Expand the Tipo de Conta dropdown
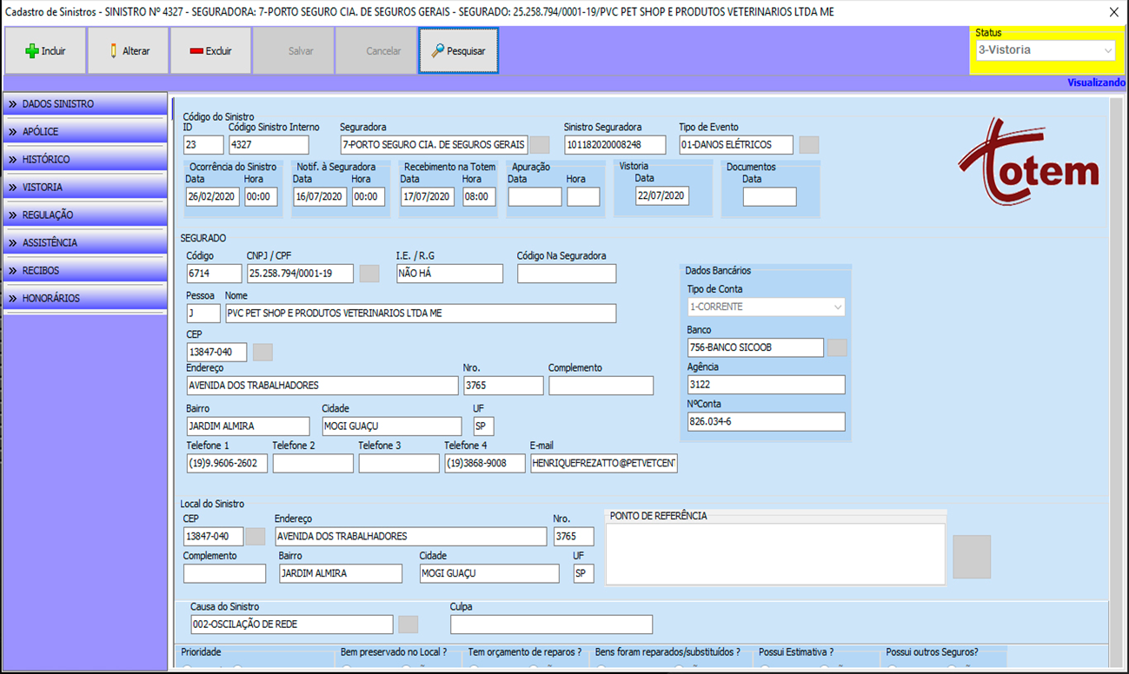The height and width of the screenshot is (674, 1129). [x=766, y=307]
